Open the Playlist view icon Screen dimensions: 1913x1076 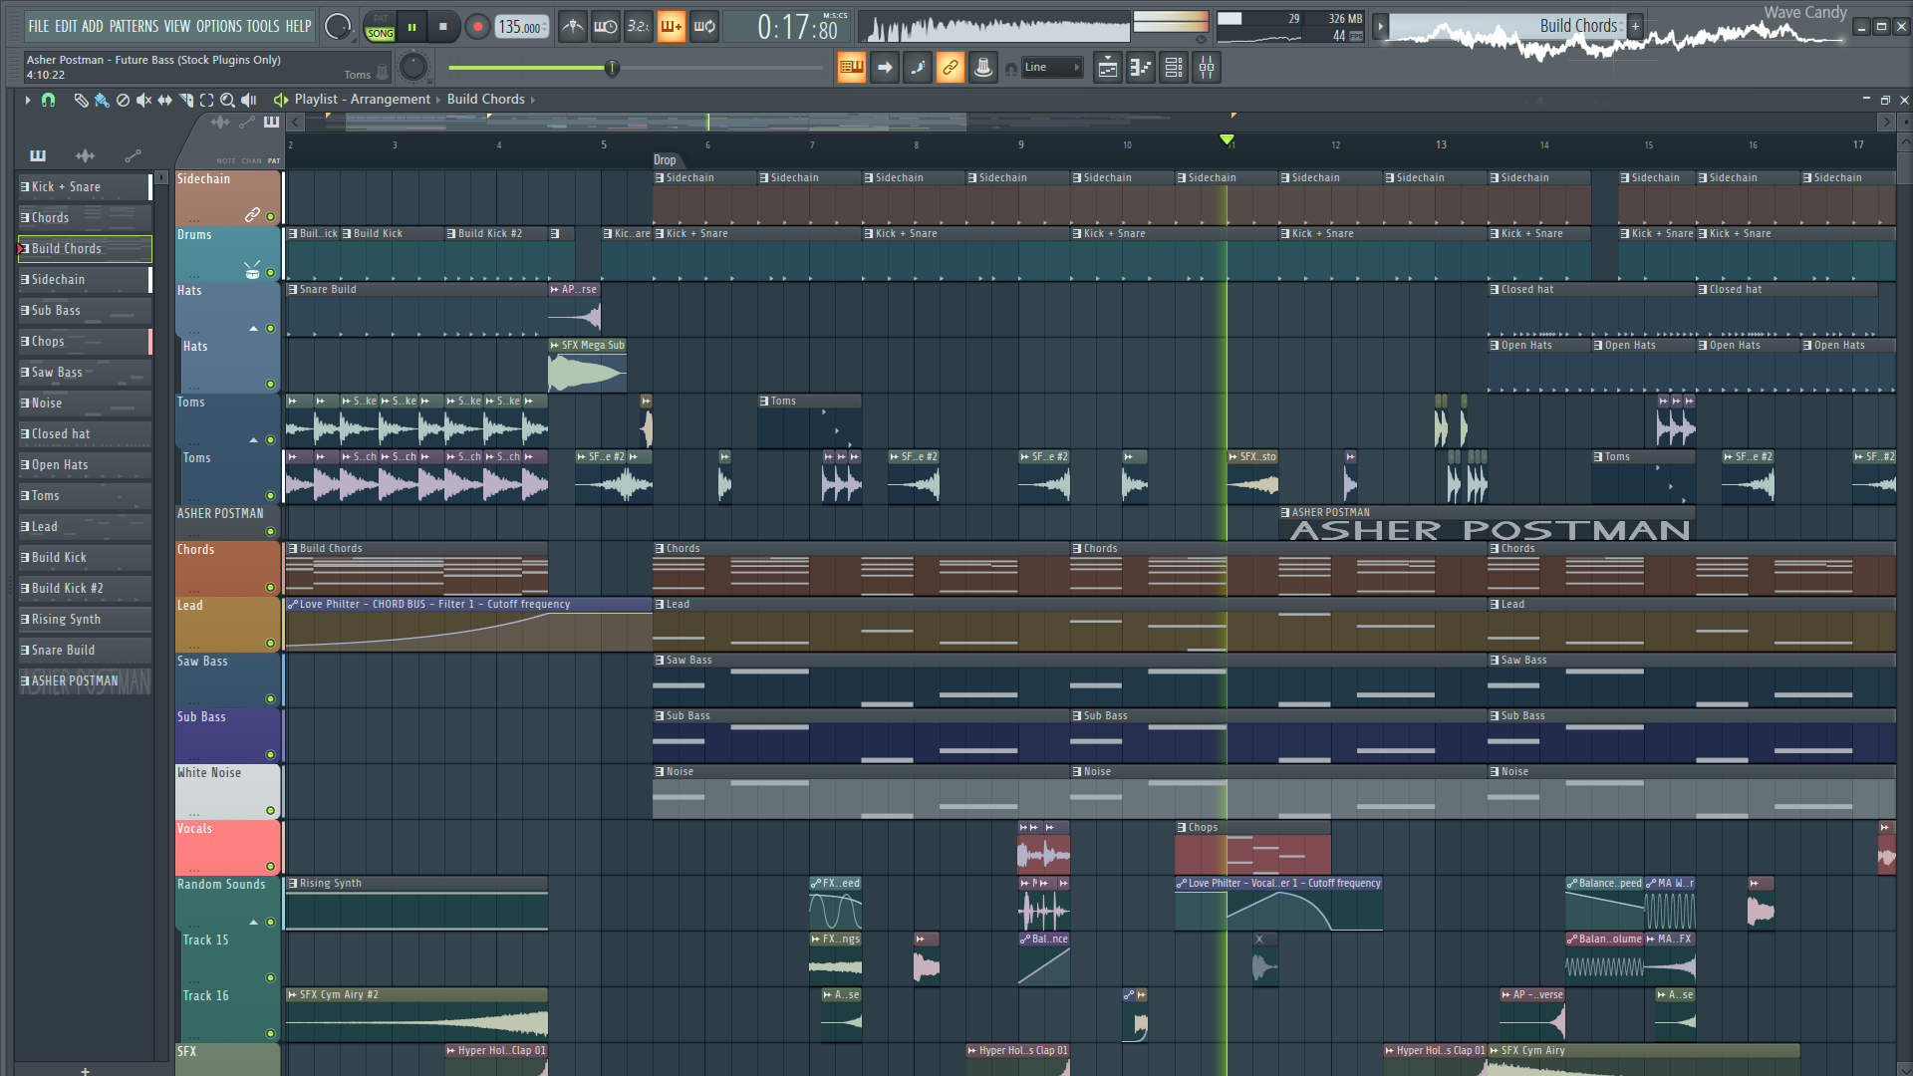1108,68
